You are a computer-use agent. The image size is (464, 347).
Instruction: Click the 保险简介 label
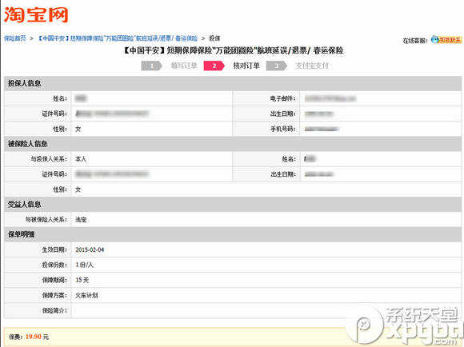click(54, 310)
